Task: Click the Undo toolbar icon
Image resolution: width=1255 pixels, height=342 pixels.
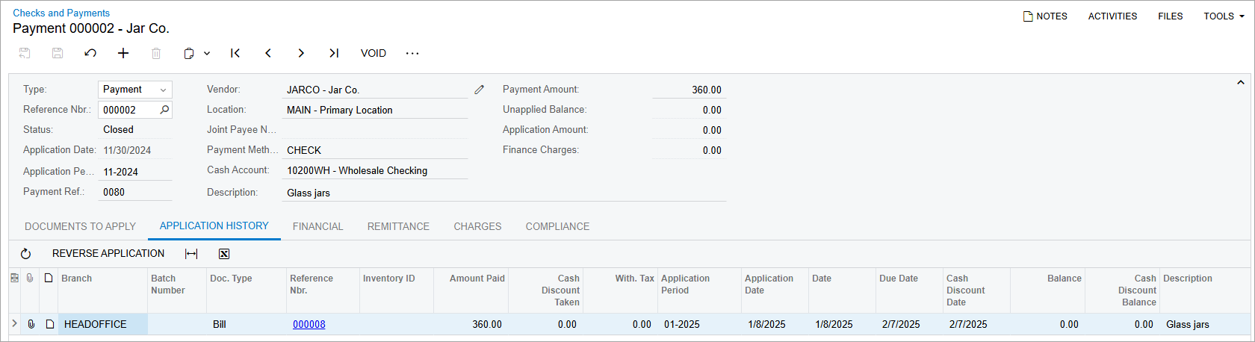Action: [90, 53]
